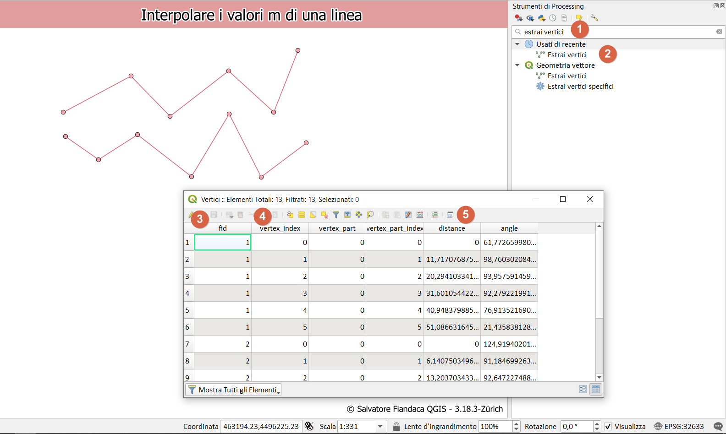Click select all features icon in attribute table
The height and width of the screenshot is (434, 726).
click(302, 215)
